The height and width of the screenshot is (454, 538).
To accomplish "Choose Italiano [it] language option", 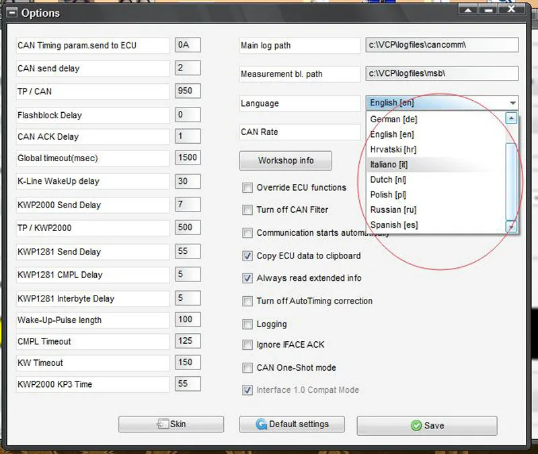I will pos(436,165).
